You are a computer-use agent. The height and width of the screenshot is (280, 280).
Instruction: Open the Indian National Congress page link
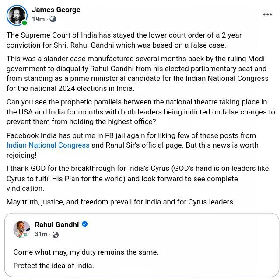pos(48,145)
